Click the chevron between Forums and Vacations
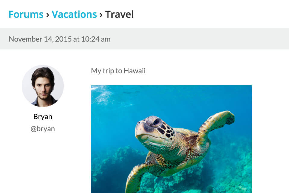289x193 pixels. tap(48, 14)
